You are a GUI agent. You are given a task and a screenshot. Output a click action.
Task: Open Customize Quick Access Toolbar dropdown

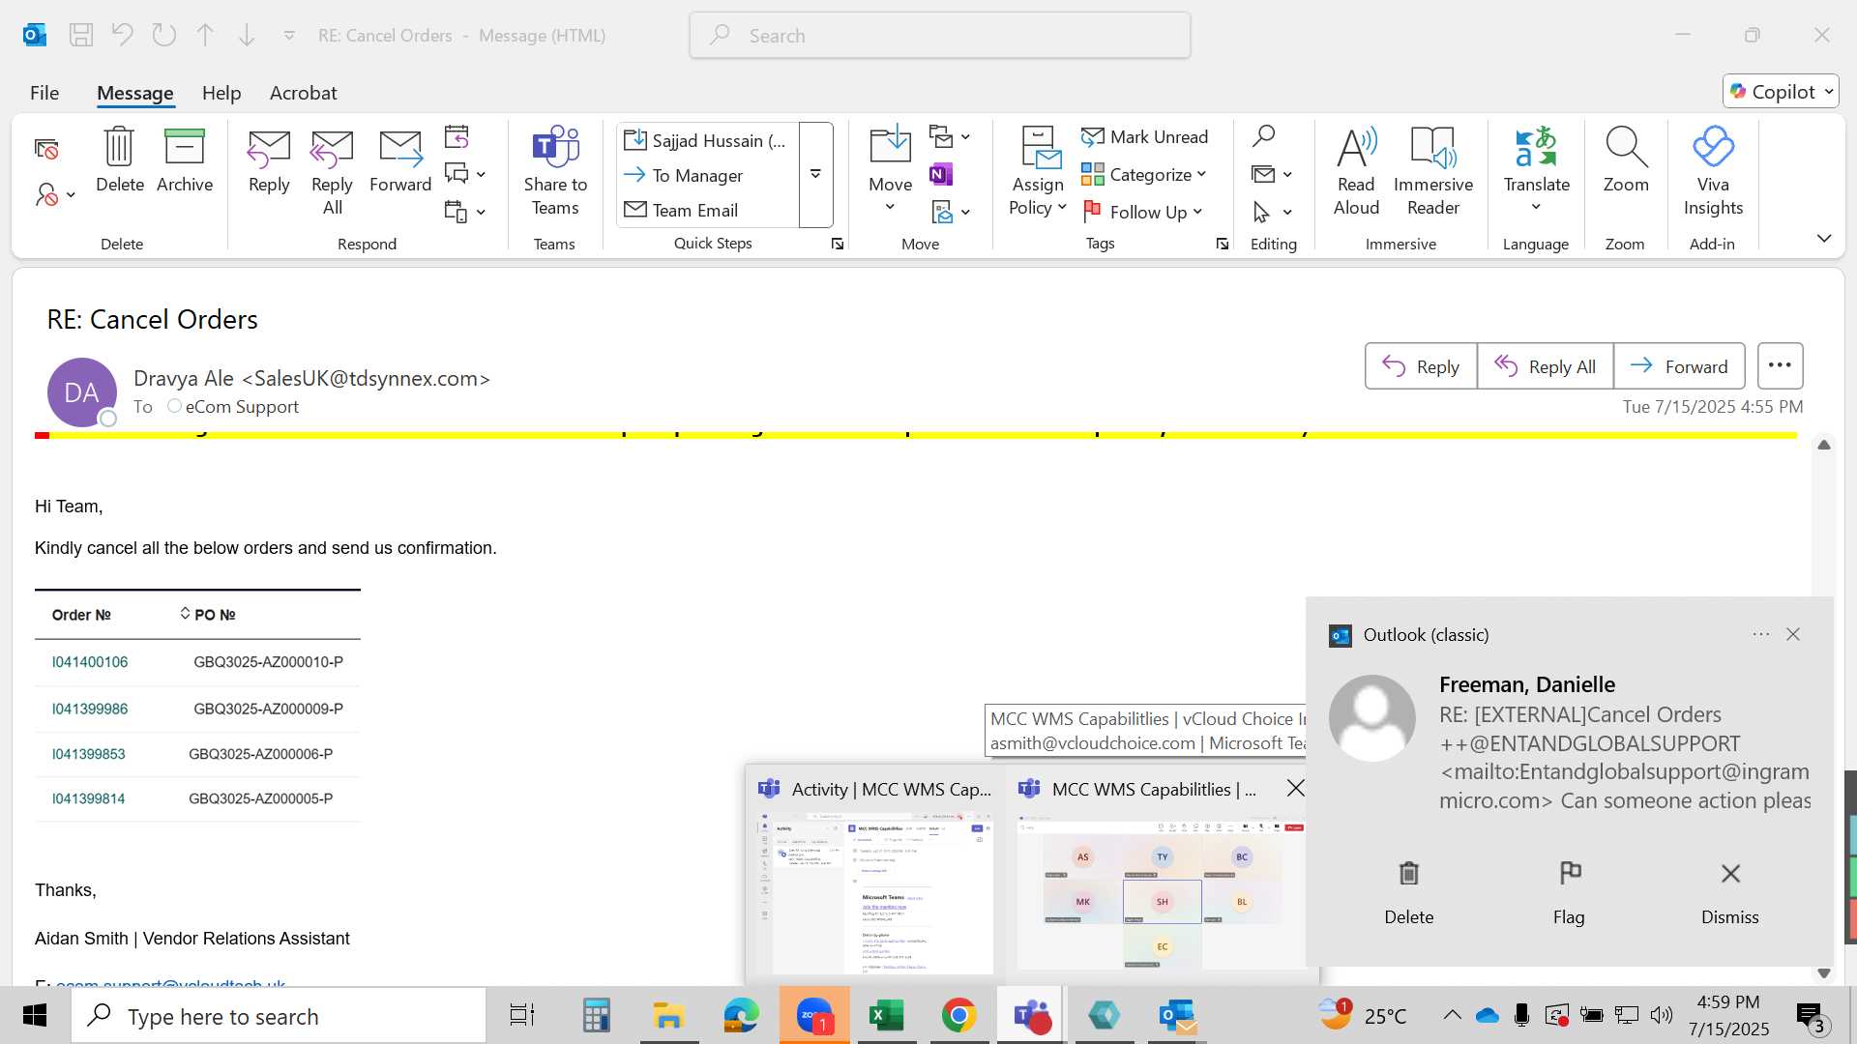click(289, 36)
